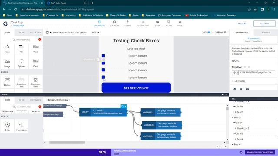Open the Data configurator
The height and width of the screenshot is (156, 278).
157,23
